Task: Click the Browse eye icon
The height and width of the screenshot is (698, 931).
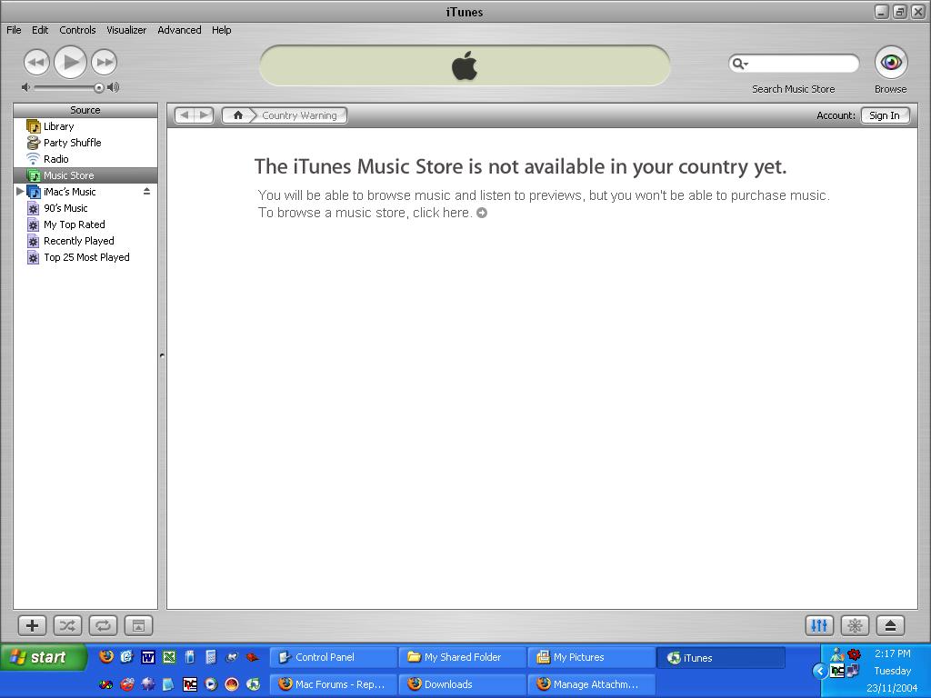Action: pyautogui.click(x=891, y=62)
